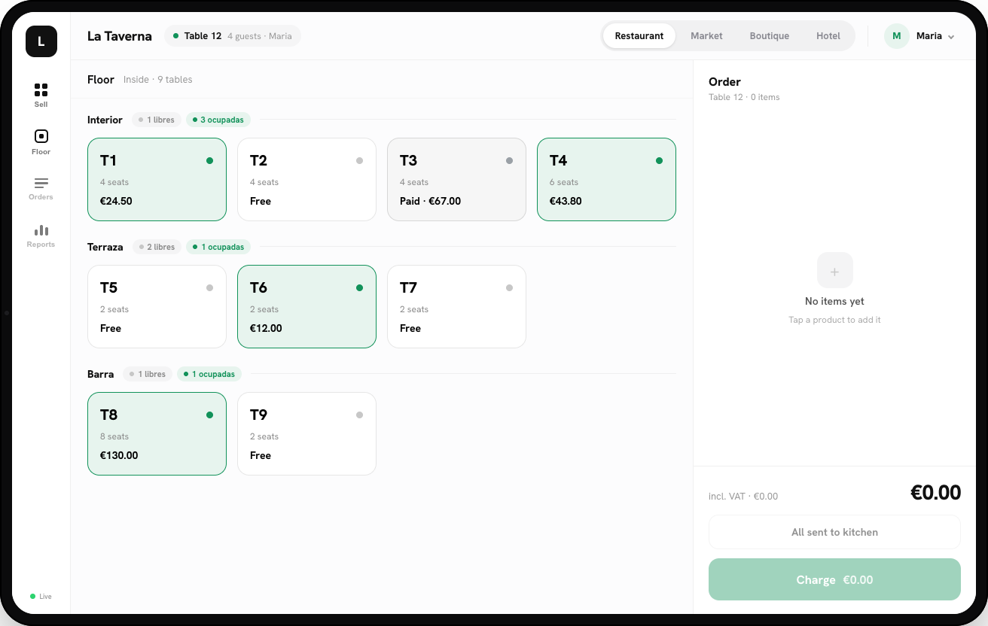Click the Charge €0.00 button

click(x=834, y=579)
